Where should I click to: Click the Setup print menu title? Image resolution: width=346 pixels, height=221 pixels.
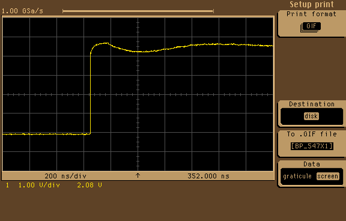pyautogui.click(x=312, y=4)
